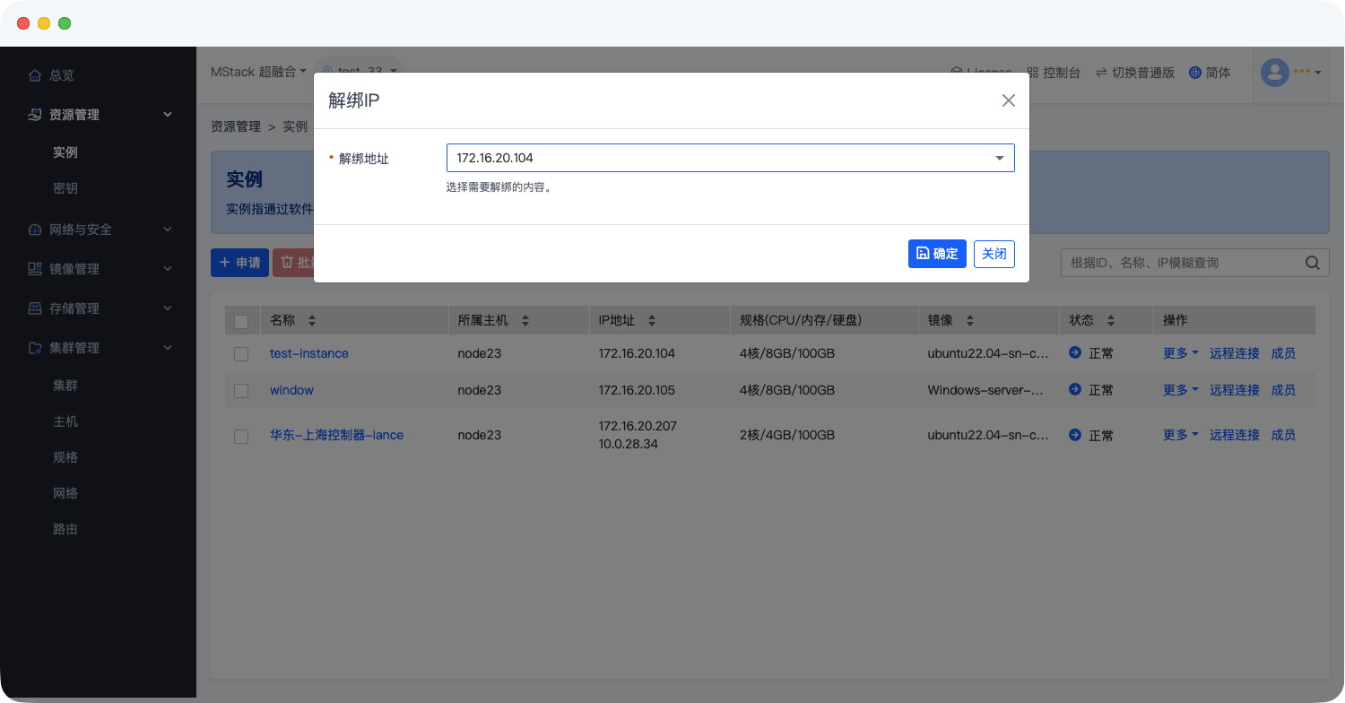This screenshot has height=703, width=1345.
Task: Click the 关闭 button in dialog
Action: (x=994, y=254)
